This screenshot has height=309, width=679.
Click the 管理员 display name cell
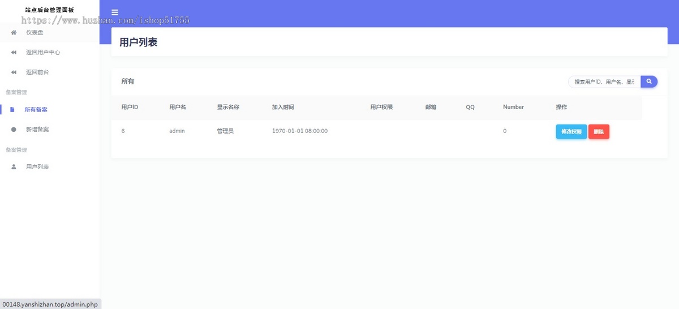point(225,131)
